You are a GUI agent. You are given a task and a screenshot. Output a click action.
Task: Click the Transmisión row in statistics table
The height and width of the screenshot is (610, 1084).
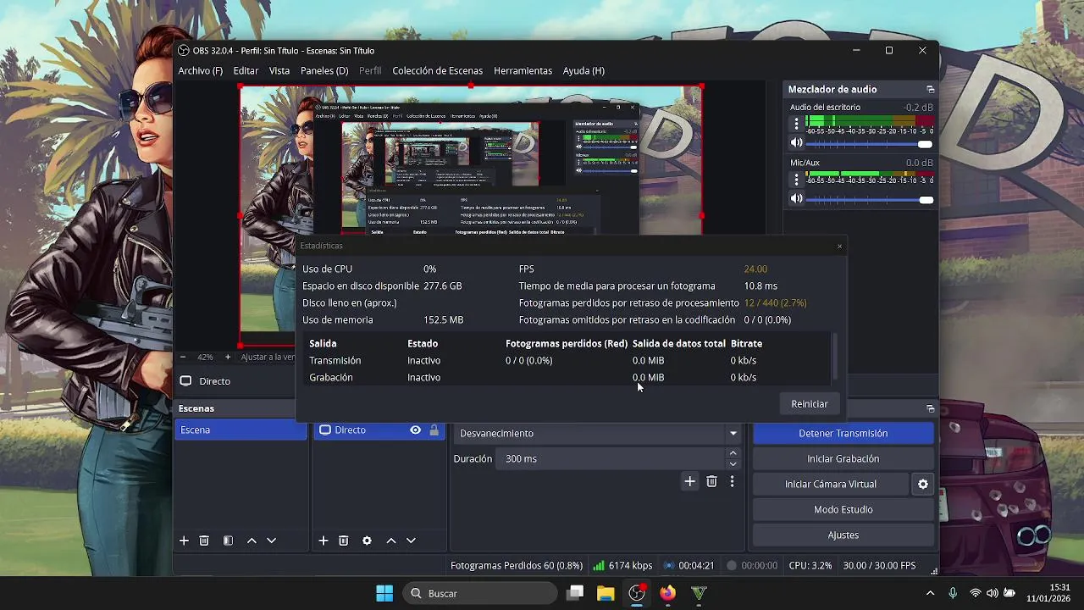[x=567, y=360]
